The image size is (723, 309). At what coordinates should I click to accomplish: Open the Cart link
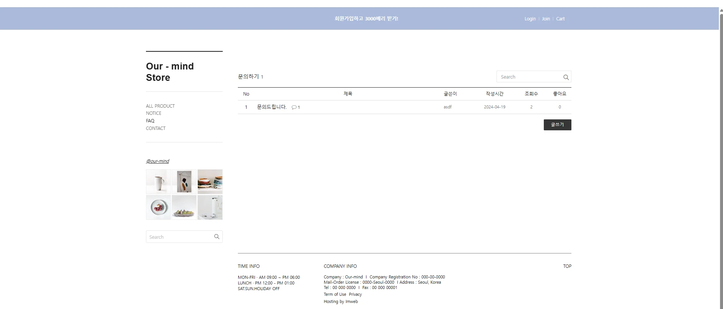pyautogui.click(x=560, y=19)
